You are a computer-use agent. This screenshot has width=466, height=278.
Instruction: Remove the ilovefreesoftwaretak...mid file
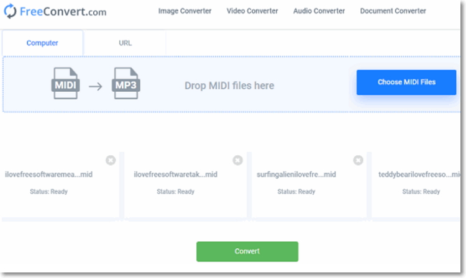(237, 160)
